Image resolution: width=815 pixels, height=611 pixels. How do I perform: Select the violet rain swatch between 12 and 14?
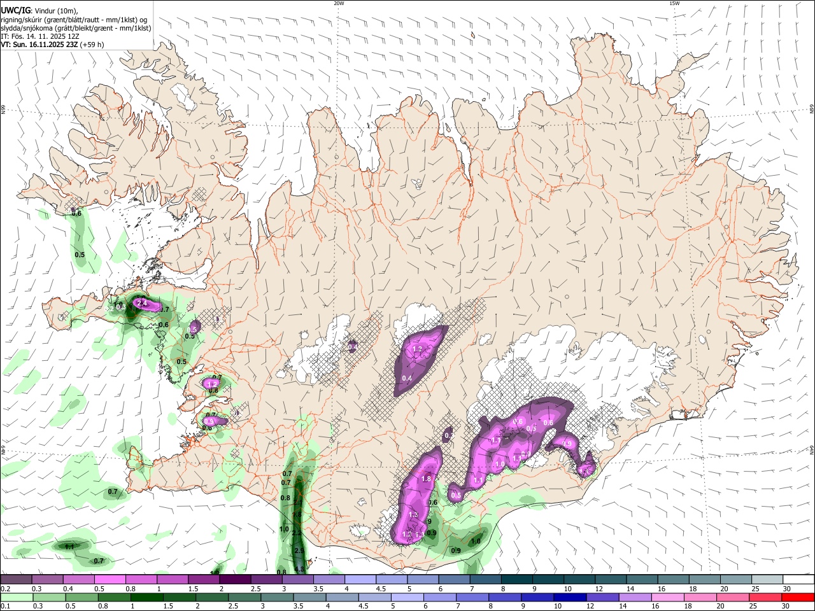click(602, 597)
